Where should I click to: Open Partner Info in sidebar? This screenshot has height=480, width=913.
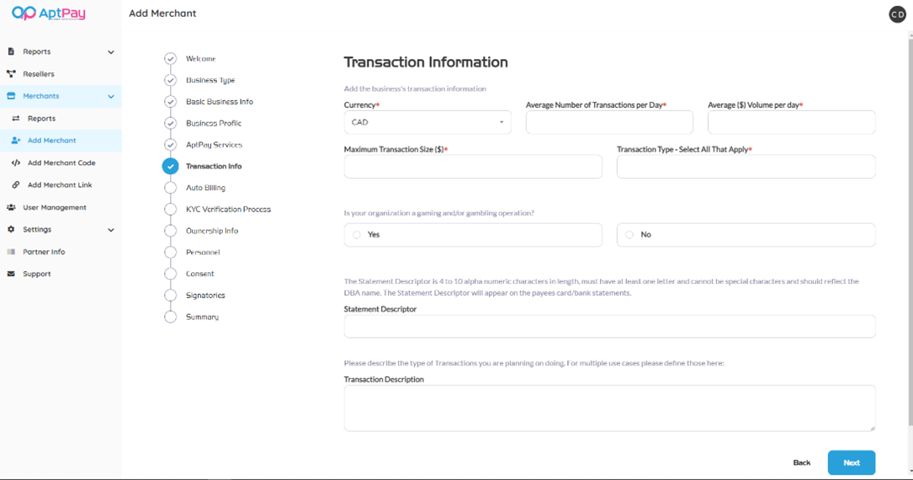tap(44, 252)
